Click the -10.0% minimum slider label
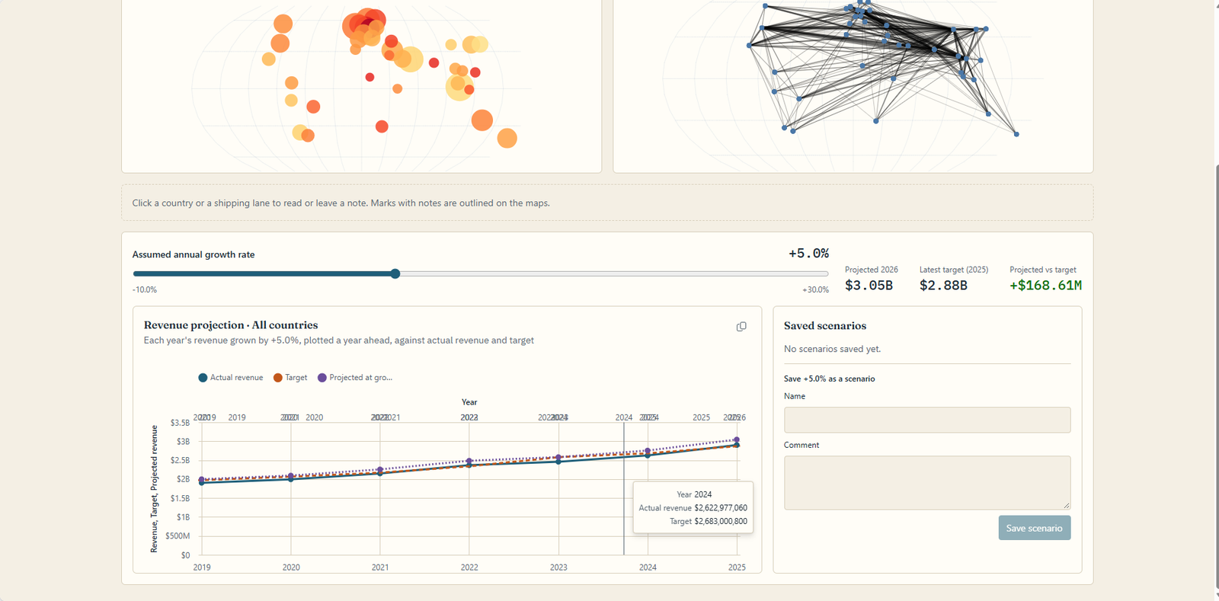 pyautogui.click(x=145, y=289)
